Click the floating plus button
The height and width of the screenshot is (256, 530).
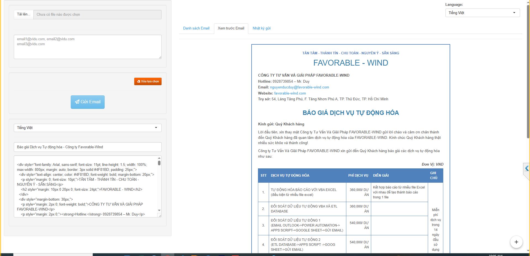[516, 242]
